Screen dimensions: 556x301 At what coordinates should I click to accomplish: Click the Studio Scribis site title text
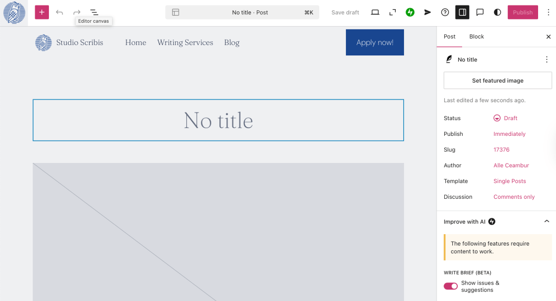point(80,42)
